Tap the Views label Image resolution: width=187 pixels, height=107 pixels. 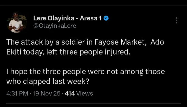pyautogui.click(x=85, y=93)
